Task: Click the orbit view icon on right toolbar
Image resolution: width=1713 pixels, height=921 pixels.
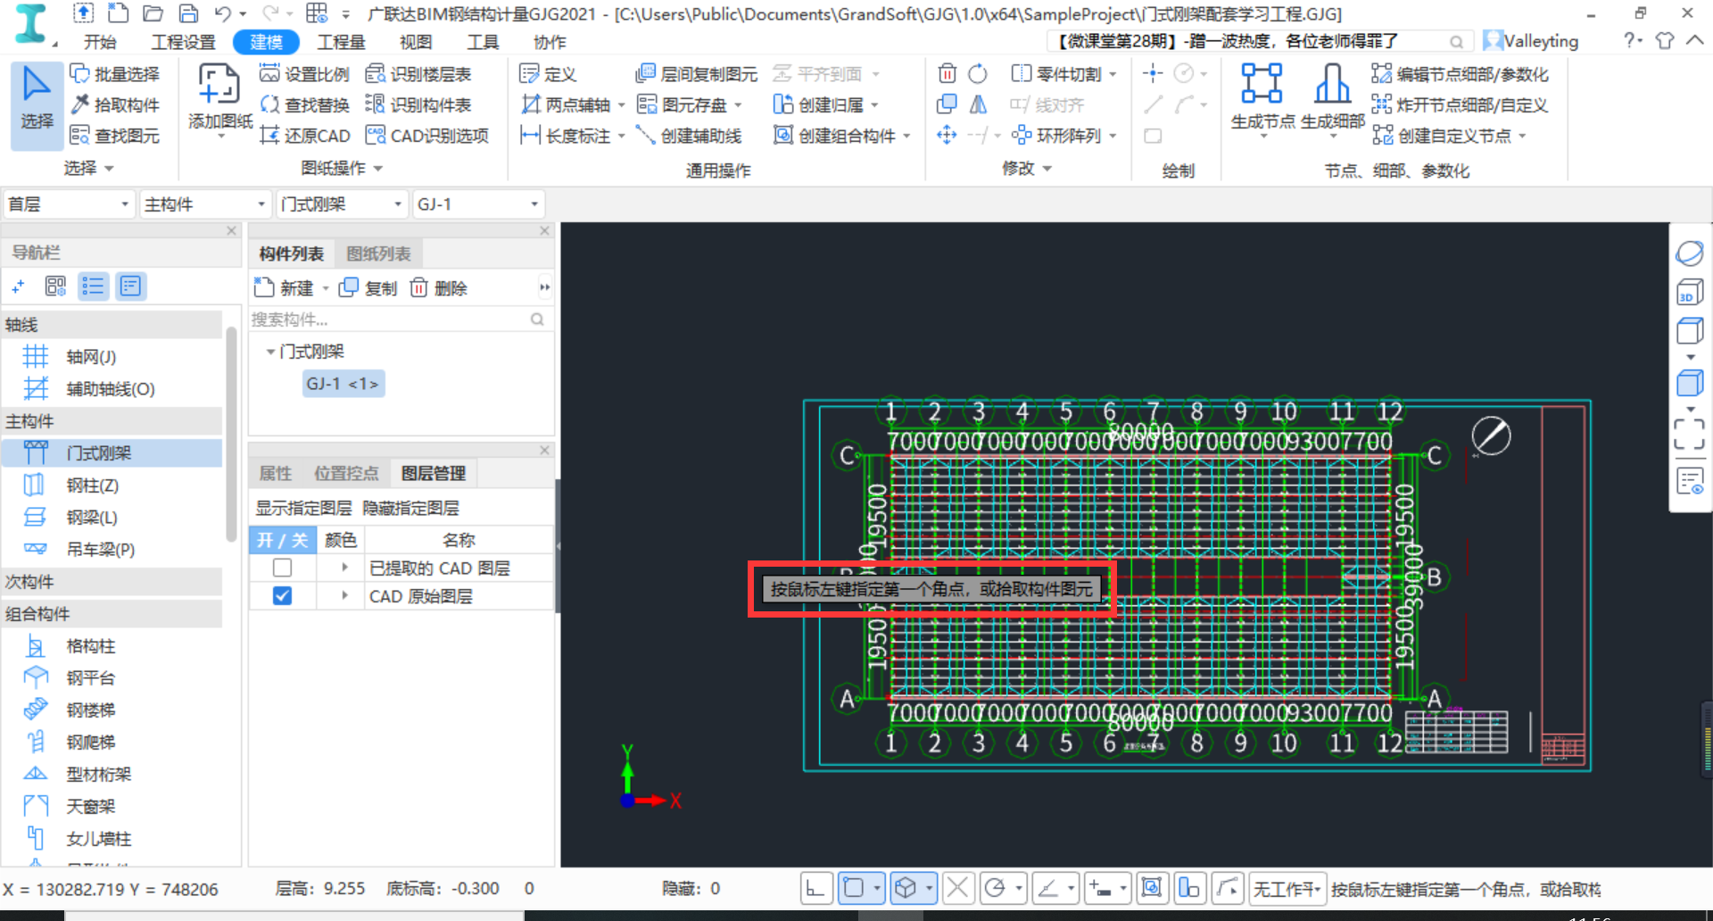Action: 1690,253
